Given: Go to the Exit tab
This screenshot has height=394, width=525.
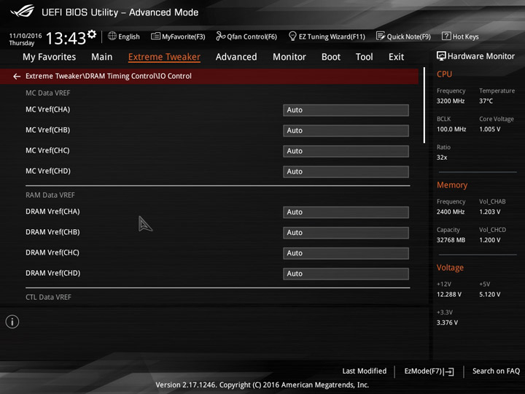Looking at the screenshot, I should (397, 57).
